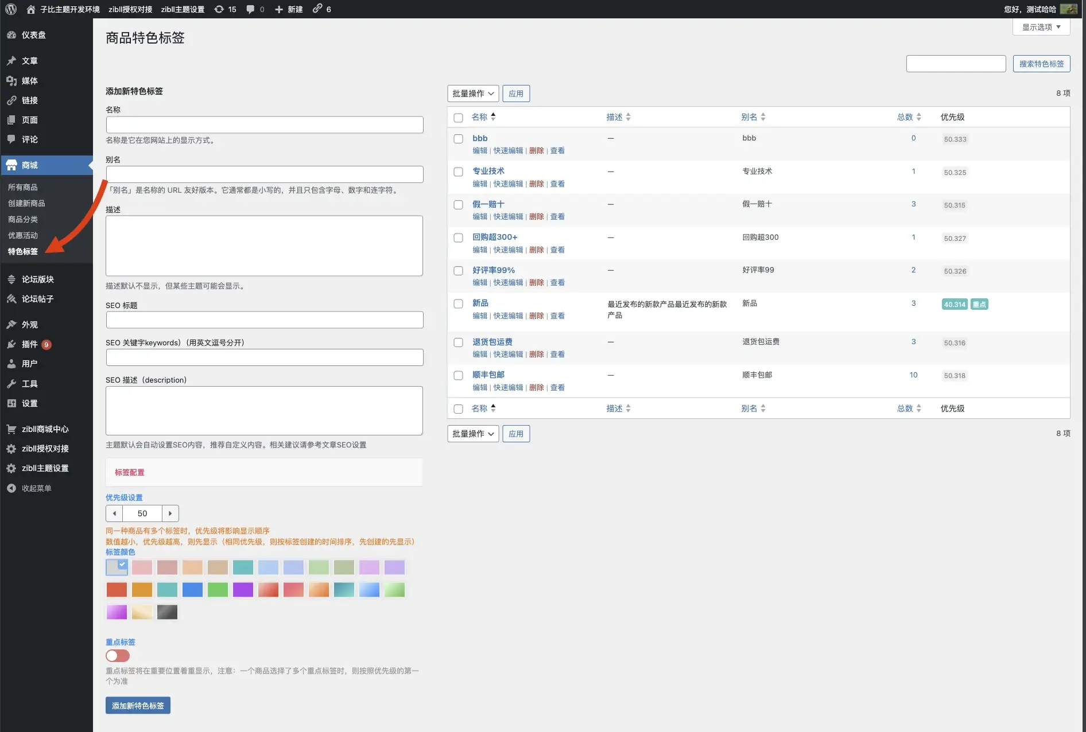Open the 仪表盘 dashboard icon

(11, 35)
